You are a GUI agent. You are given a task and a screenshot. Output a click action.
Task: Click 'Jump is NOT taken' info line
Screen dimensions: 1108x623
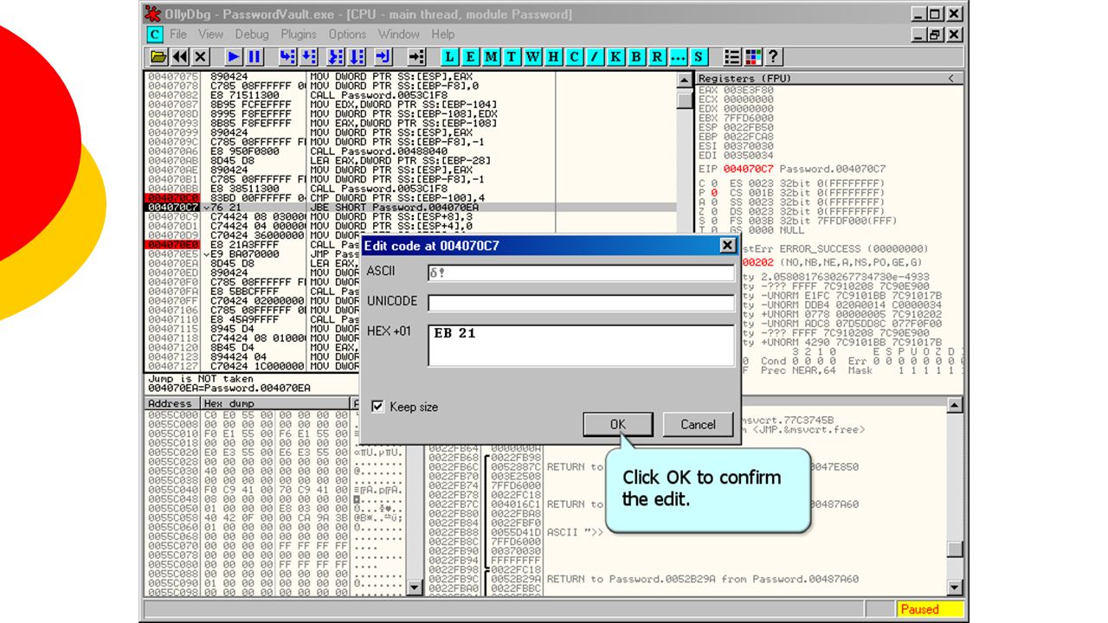click(x=201, y=379)
